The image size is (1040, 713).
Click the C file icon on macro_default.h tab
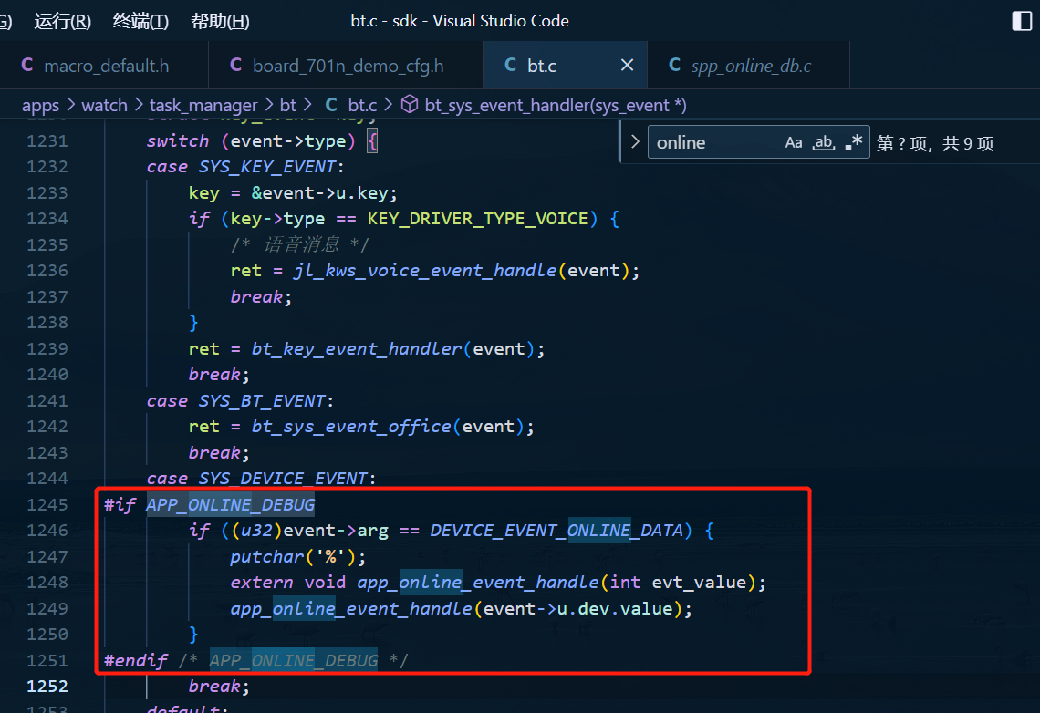pos(27,65)
